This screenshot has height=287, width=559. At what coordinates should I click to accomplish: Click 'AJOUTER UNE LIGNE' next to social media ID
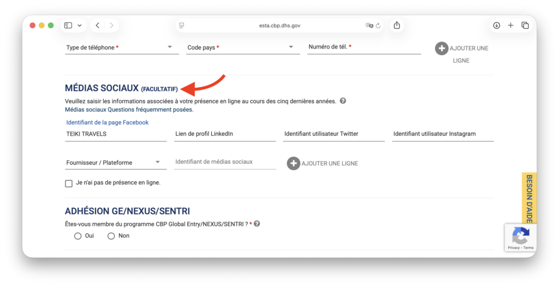point(322,163)
